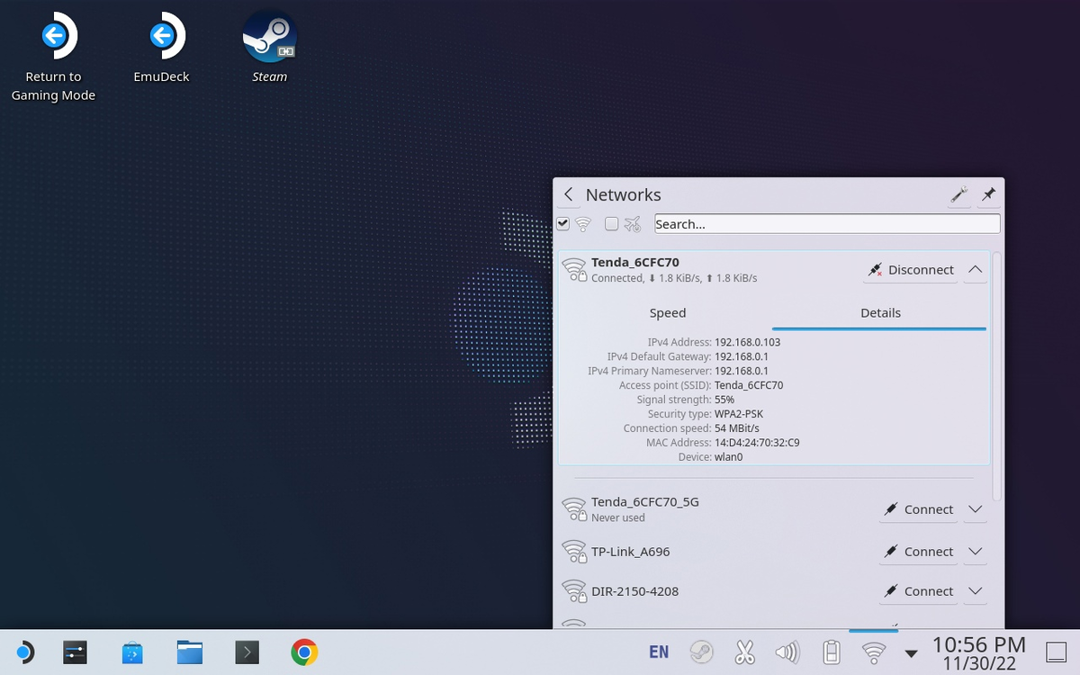Open the clock showing 10:56 PM
Viewport: 1080px width, 675px height.
pos(979,652)
